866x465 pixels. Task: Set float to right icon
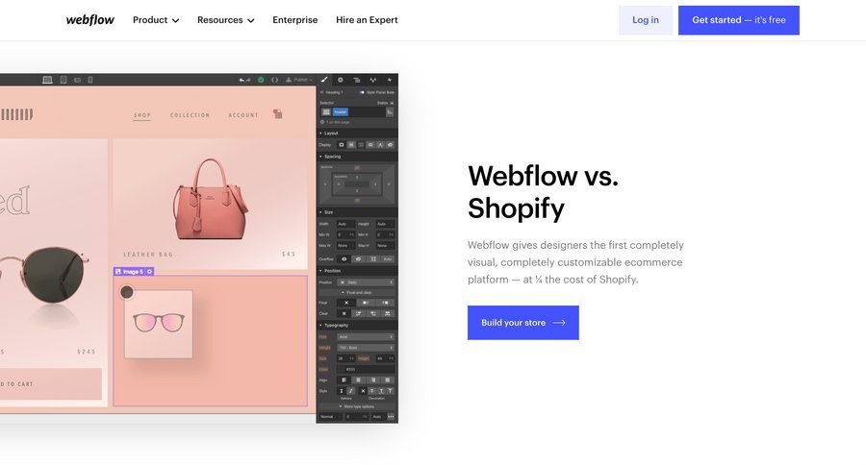[385, 303]
